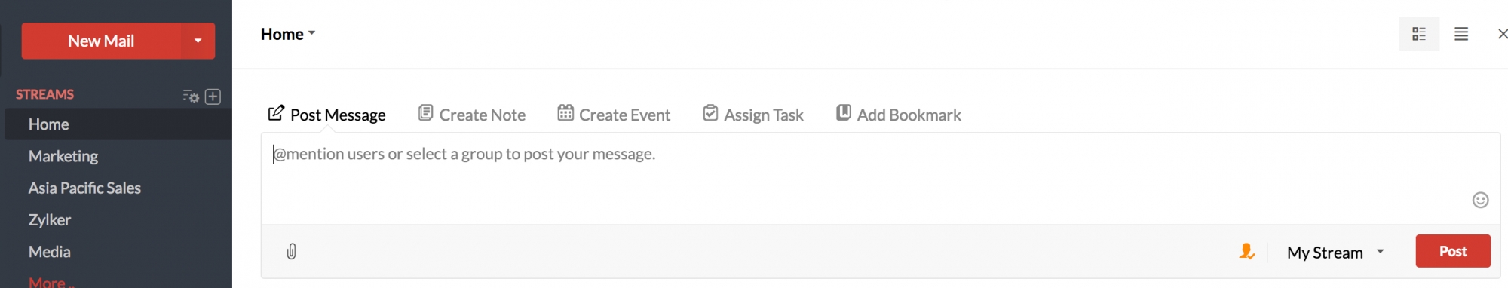Add a new stream with plus icon
The height and width of the screenshot is (288, 1508).
(213, 97)
